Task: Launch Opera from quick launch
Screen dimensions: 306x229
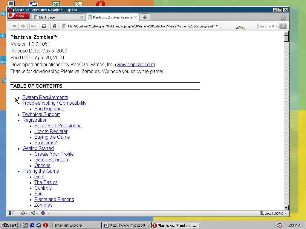Action: 45,225
